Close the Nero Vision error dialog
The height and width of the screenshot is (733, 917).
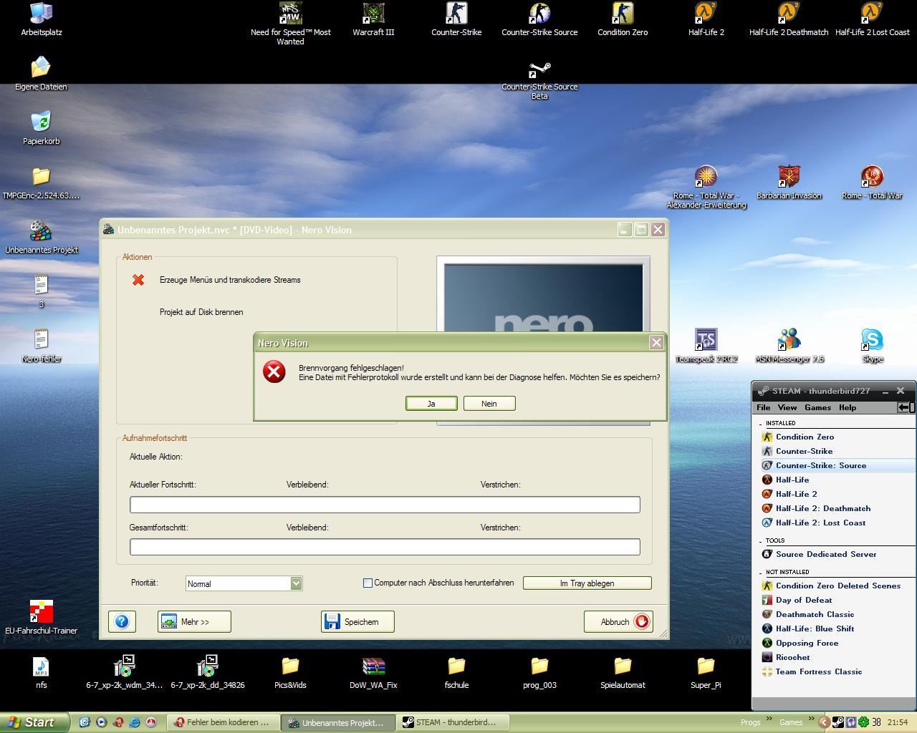(656, 343)
